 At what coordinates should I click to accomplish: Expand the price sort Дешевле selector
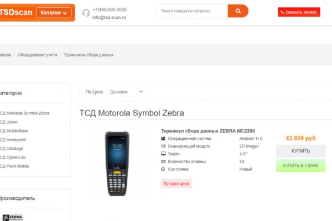click(x=125, y=92)
